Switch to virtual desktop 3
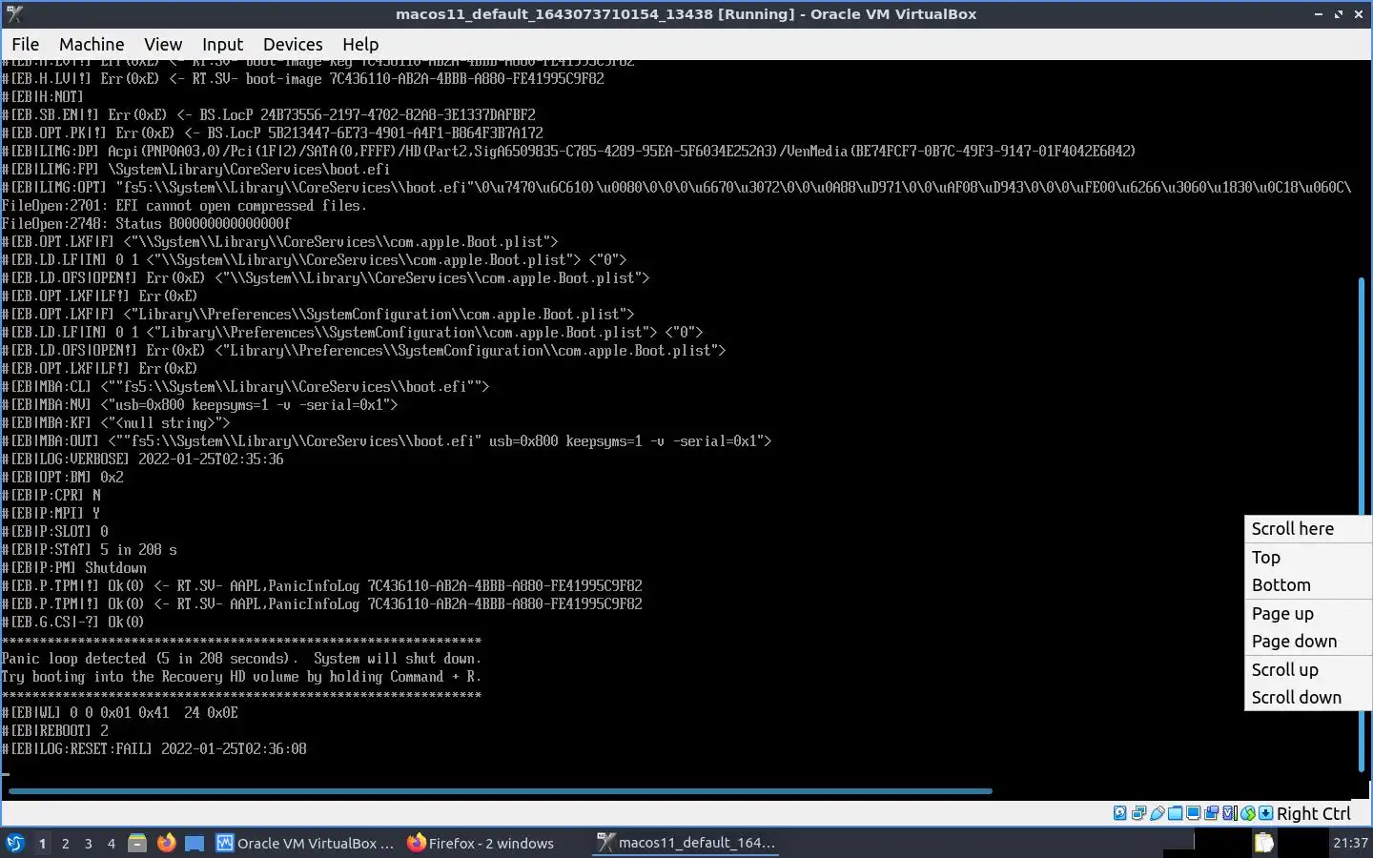The image size is (1373, 858). [88, 844]
